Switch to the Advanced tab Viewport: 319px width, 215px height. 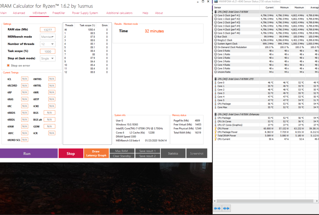point(19,13)
